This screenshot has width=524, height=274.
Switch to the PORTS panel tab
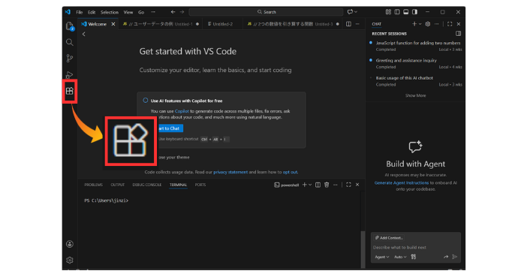click(200, 185)
